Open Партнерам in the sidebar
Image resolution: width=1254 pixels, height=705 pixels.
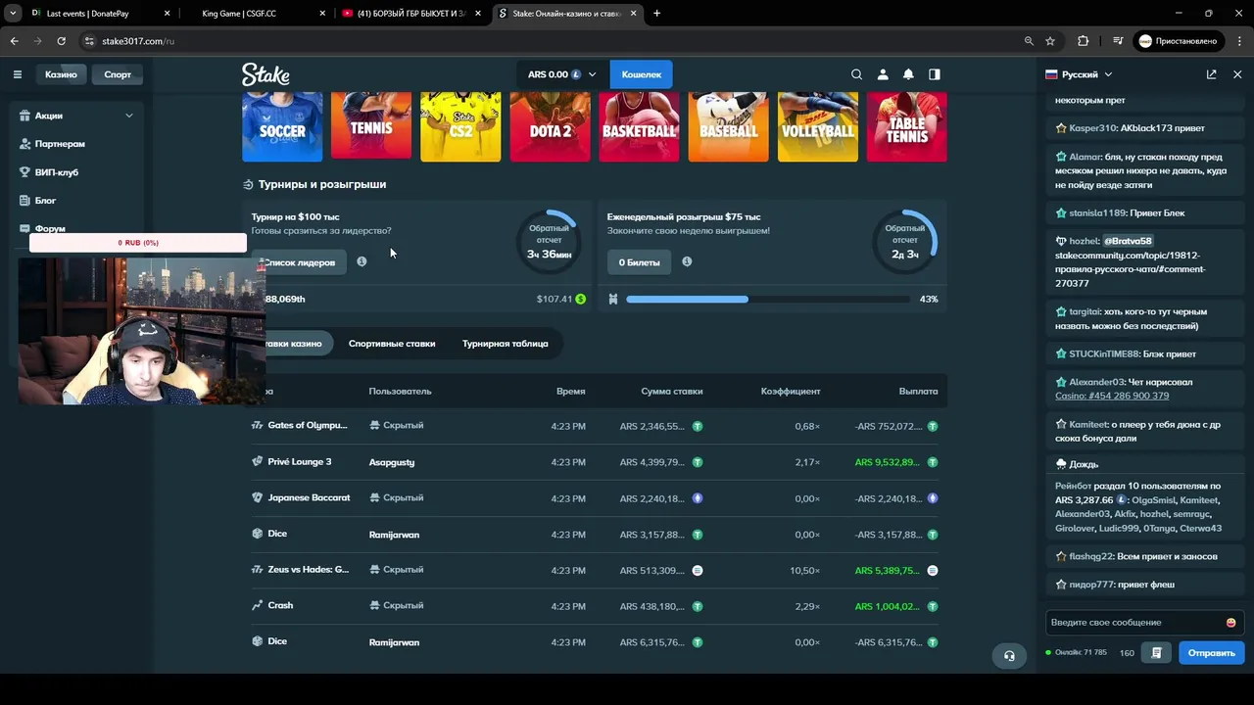[59, 144]
